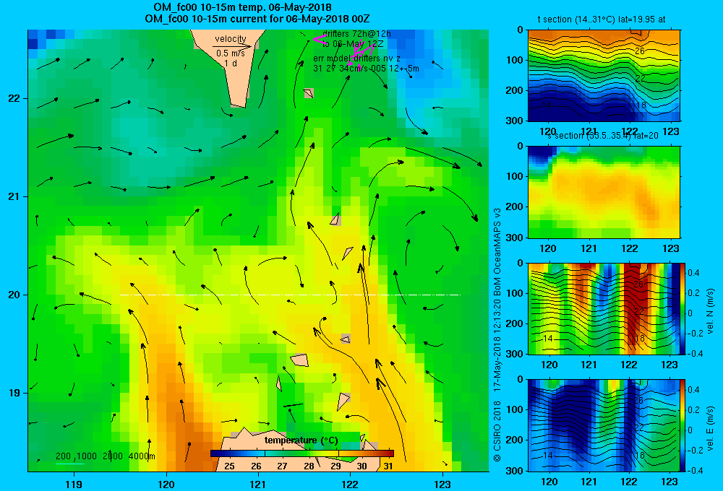The width and height of the screenshot is (723, 491).
Task: Click the '300' depth label of salinity section
Action: (x=515, y=238)
